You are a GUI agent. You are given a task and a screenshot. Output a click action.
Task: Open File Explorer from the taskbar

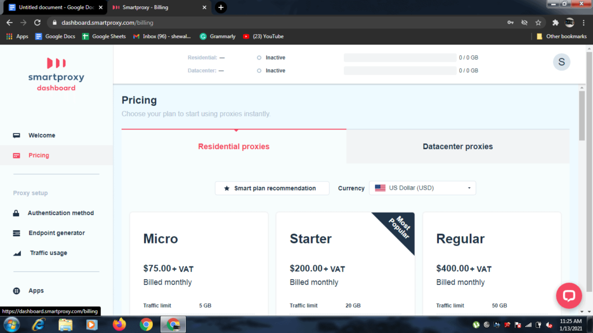click(65, 325)
